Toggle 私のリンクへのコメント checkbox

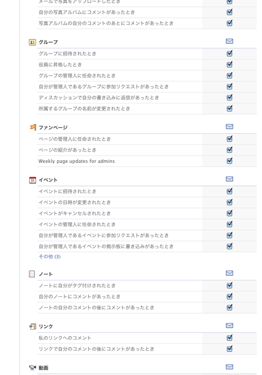coord(230,338)
